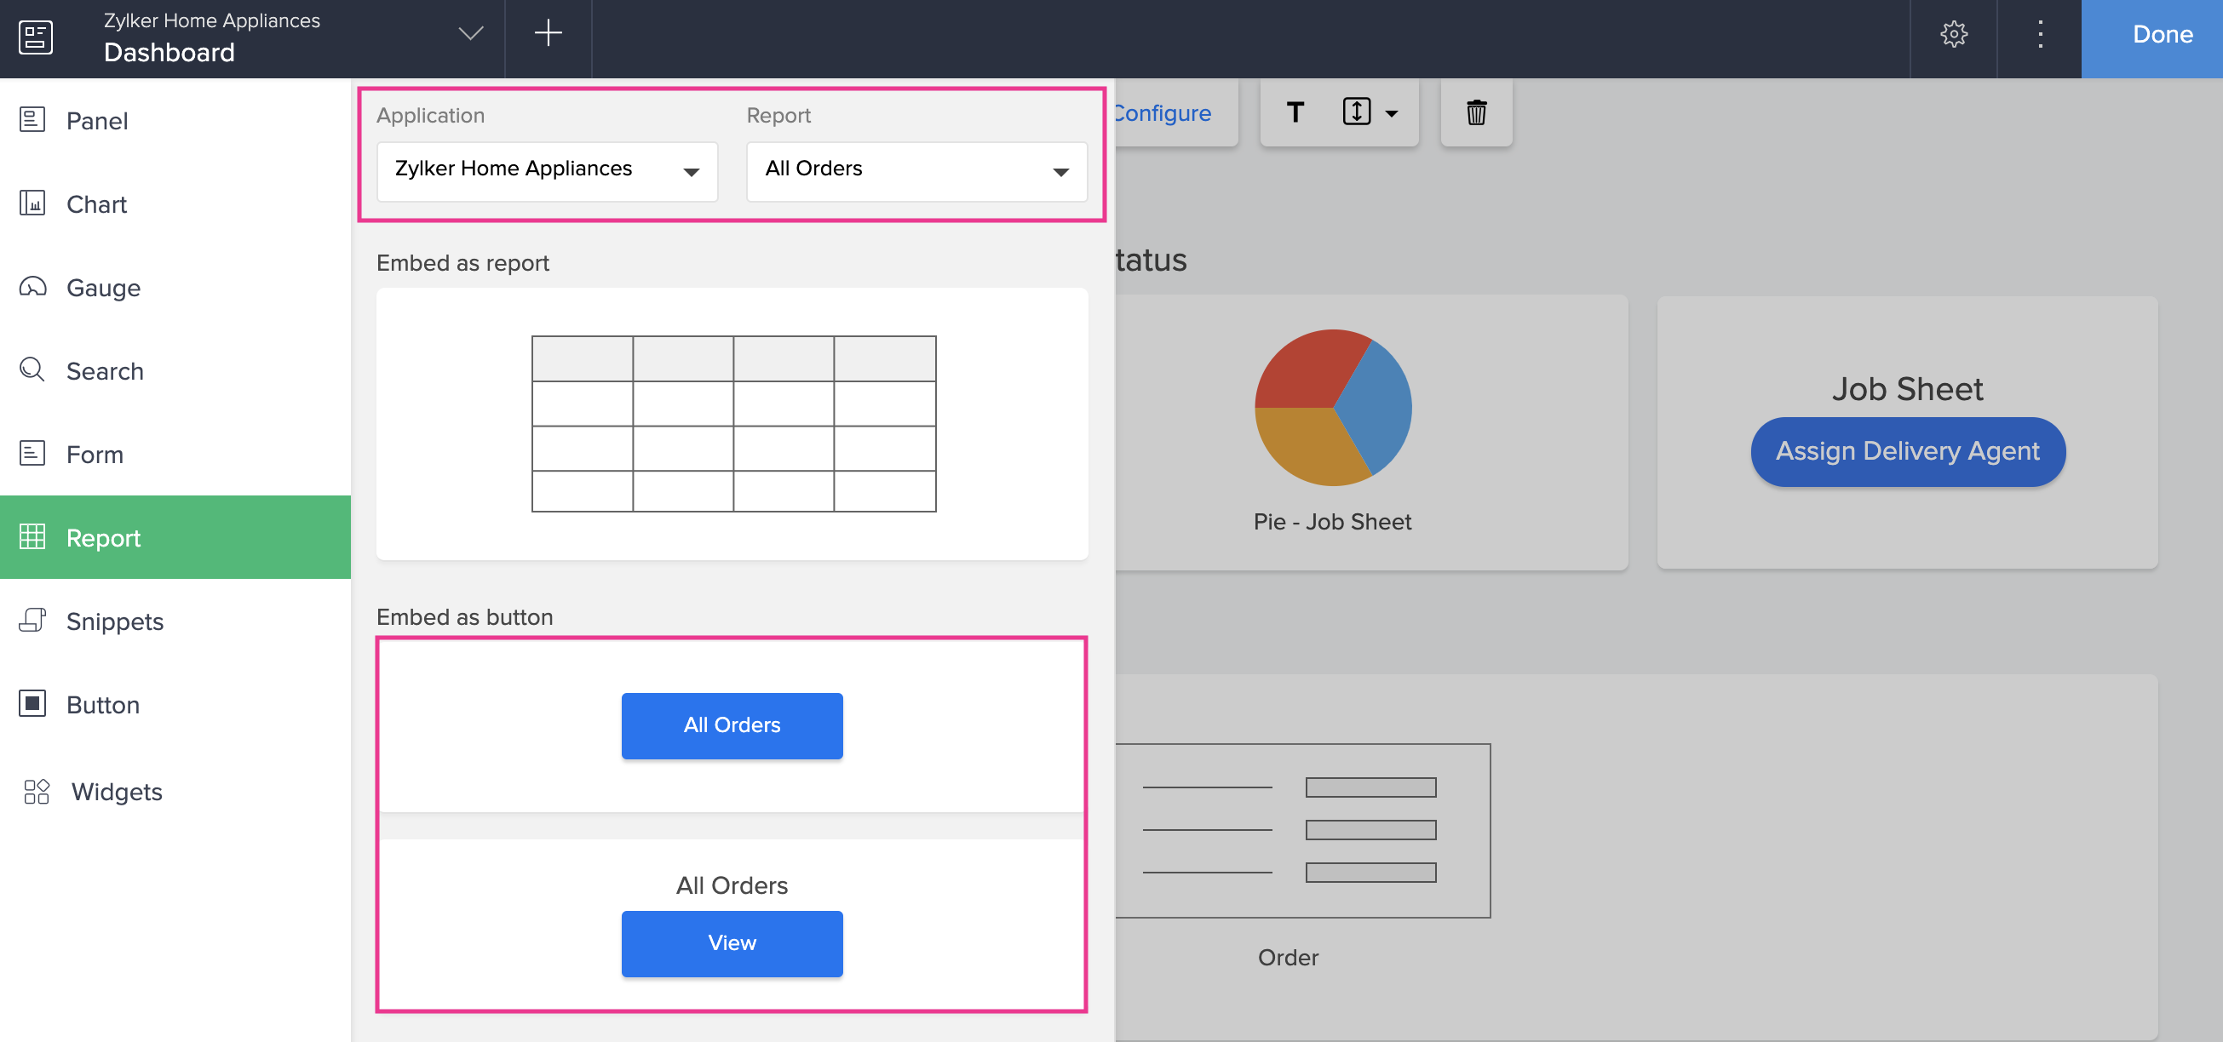Image resolution: width=2223 pixels, height=1042 pixels.
Task: Open the three-dot more options menu
Action: tap(2040, 35)
